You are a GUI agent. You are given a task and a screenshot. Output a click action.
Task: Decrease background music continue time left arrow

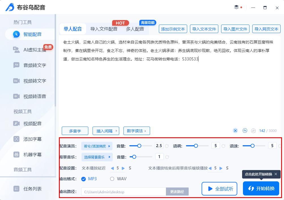coord(210,168)
